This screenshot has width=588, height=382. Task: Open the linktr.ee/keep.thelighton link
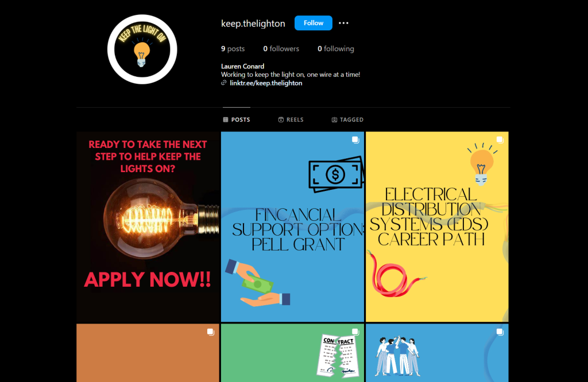pyautogui.click(x=266, y=83)
